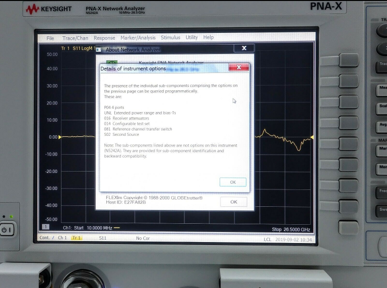Click the yellow reference level marker at 0.00
Image resolution: width=387 pixels, height=288 pixels.
tap(60, 137)
